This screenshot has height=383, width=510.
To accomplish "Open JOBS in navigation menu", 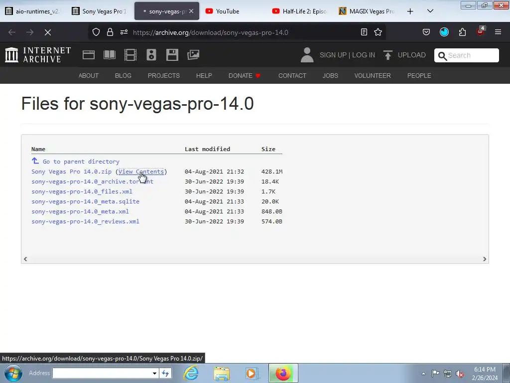I will point(330,76).
